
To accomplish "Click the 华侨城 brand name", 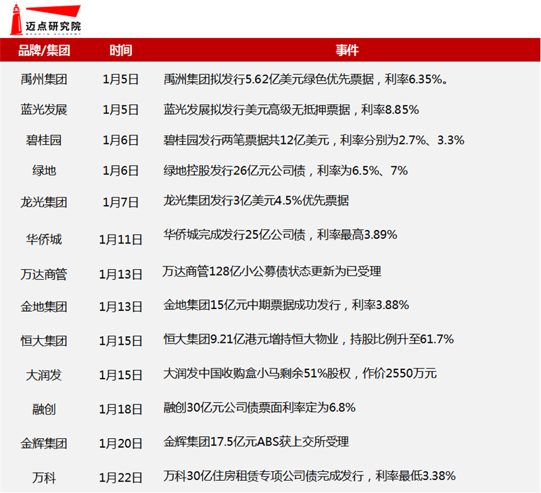I will [44, 239].
